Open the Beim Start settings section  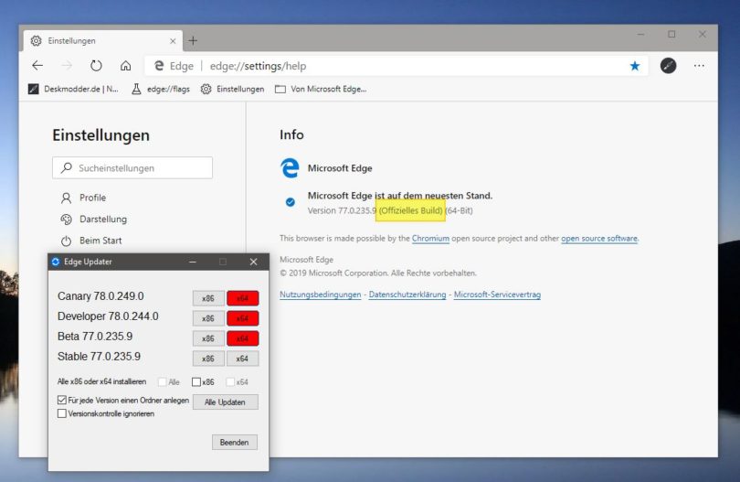[x=91, y=241]
